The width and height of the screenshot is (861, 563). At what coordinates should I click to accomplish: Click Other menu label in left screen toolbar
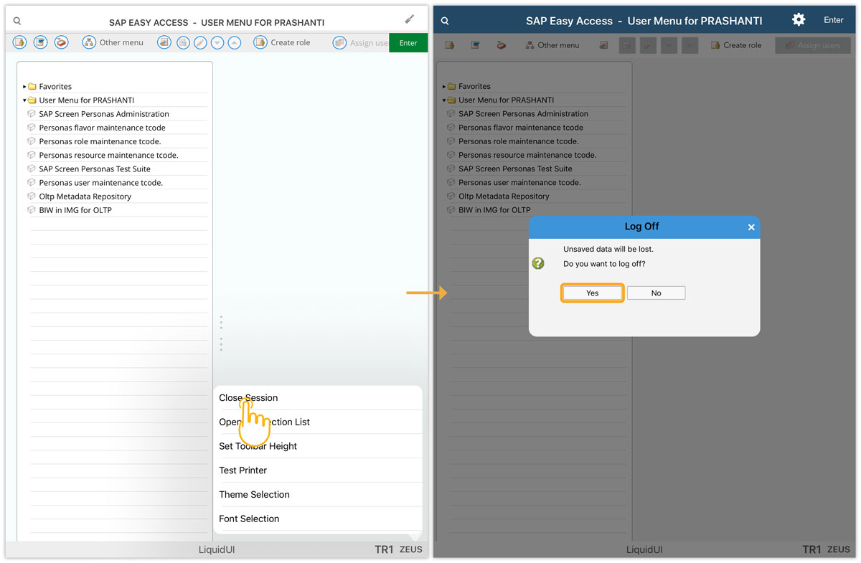click(x=121, y=42)
